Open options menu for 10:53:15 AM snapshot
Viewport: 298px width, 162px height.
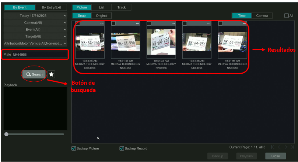[102, 23]
